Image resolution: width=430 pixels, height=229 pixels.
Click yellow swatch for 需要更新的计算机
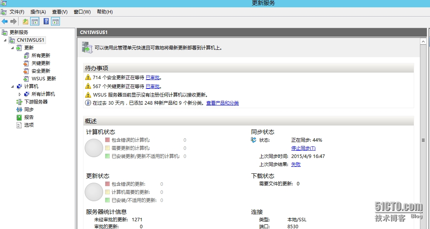click(107, 148)
